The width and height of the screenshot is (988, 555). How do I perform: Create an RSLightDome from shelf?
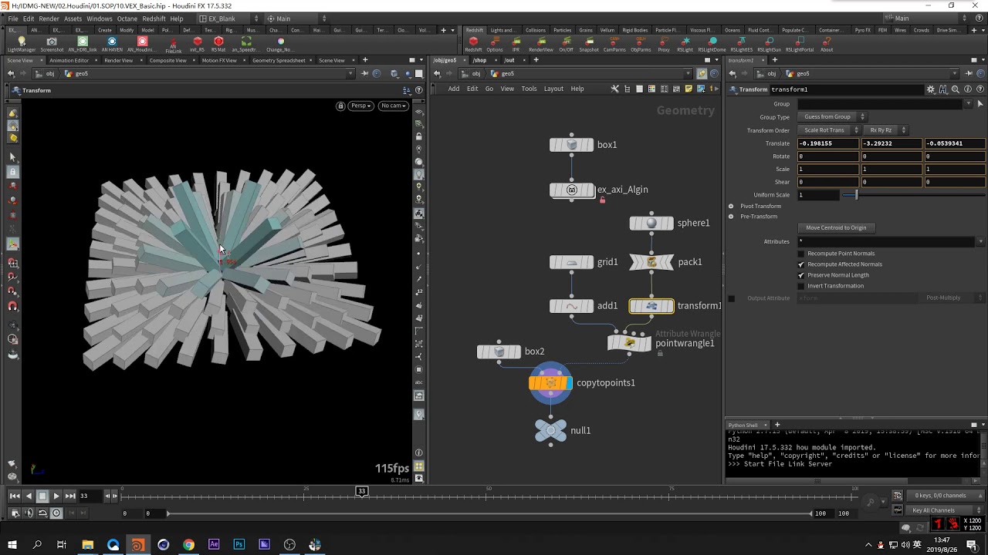pyautogui.click(x=712, y=43)
